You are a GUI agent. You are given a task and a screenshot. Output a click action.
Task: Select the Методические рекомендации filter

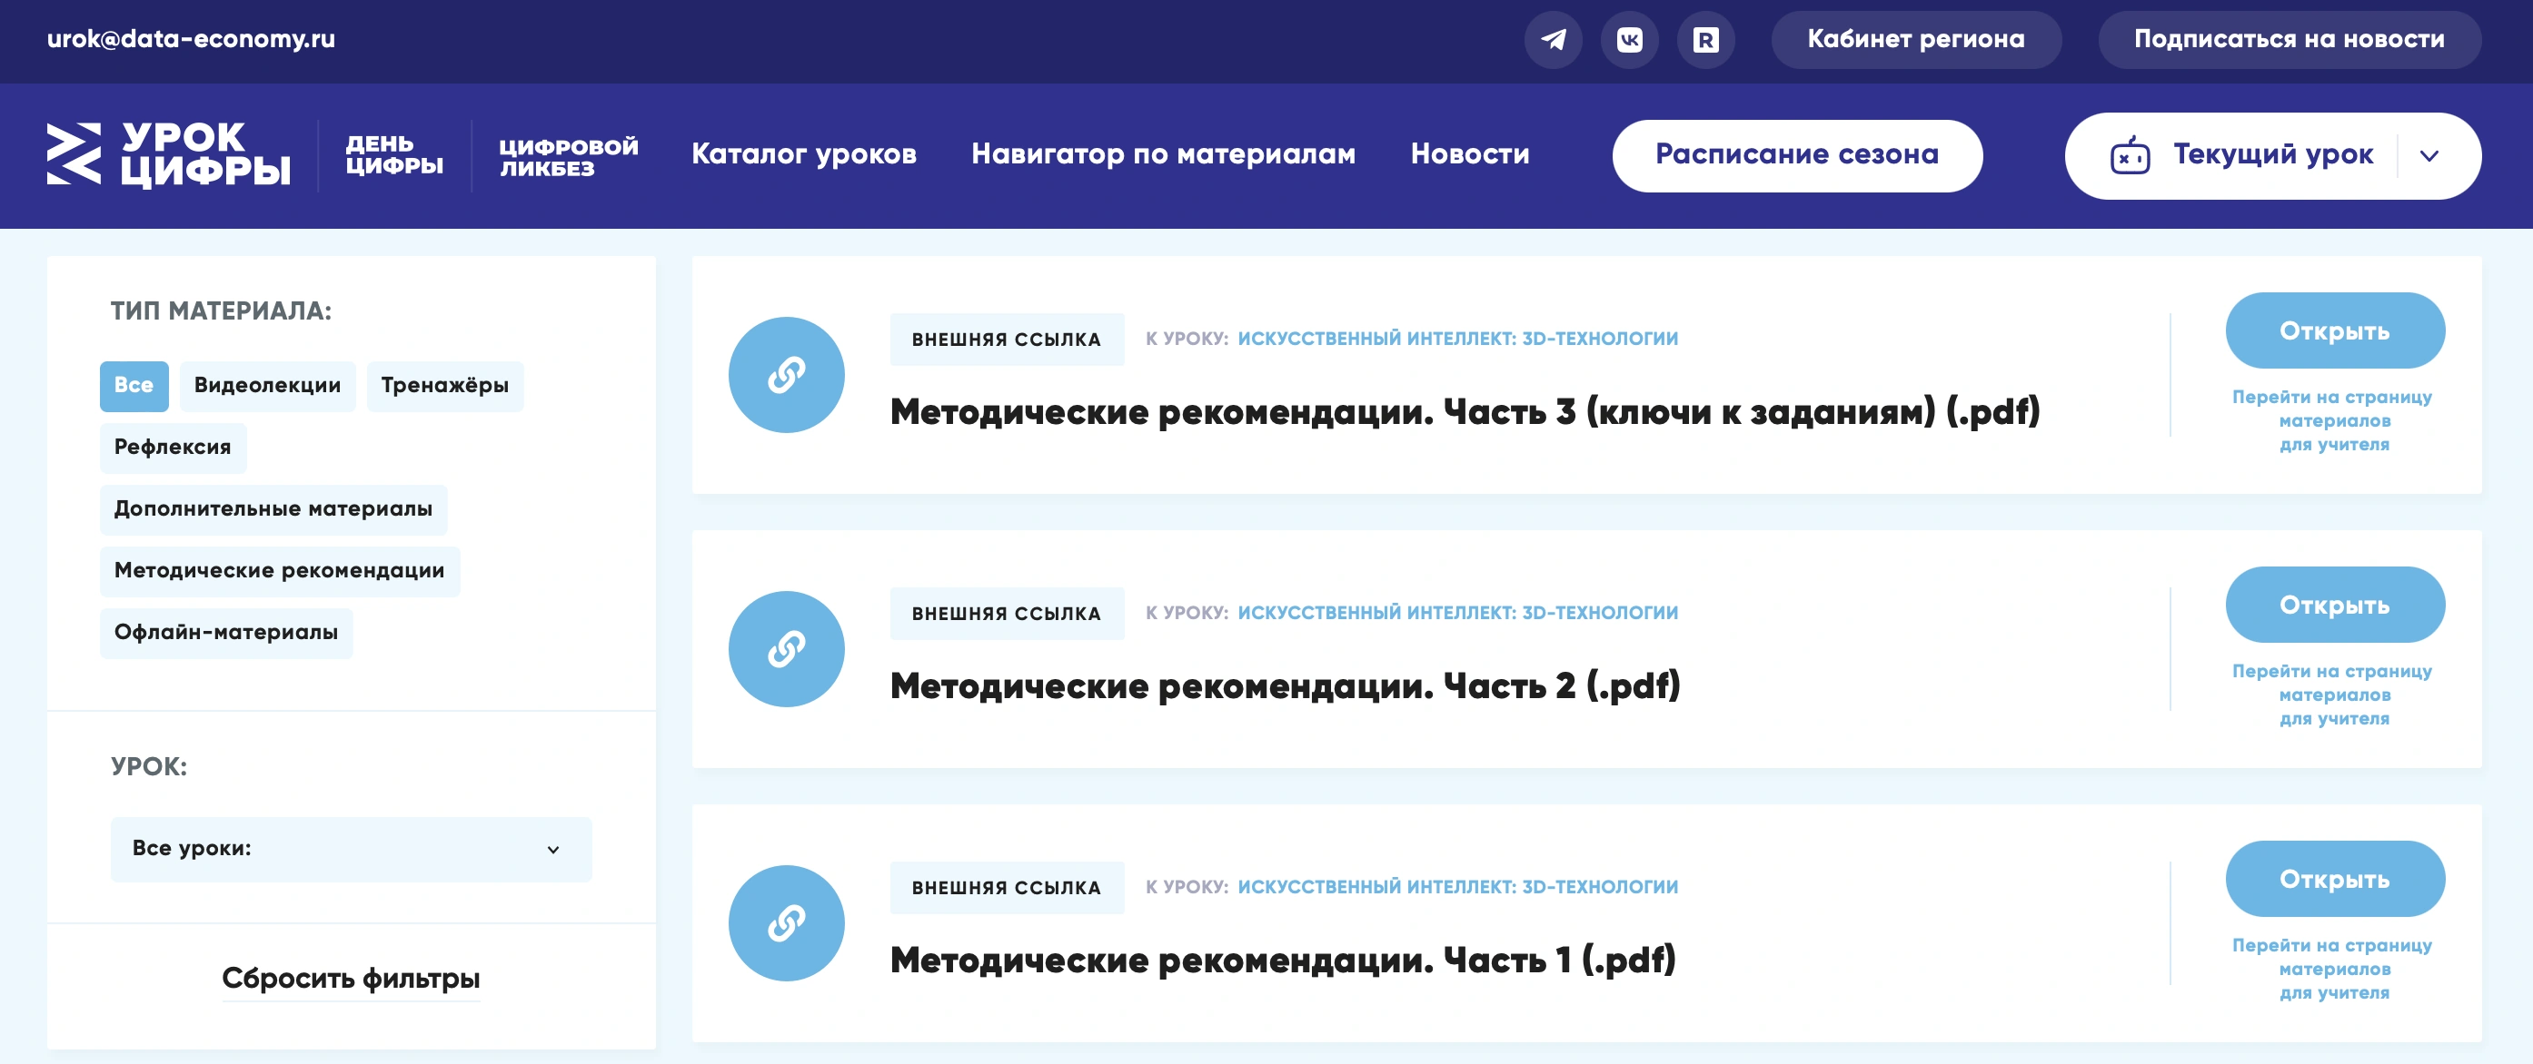[279, 571]
